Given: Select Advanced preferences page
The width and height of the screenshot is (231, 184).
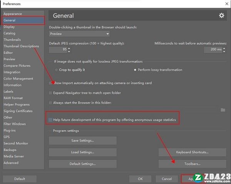Looking at the screenshot, I should (11, 163).
